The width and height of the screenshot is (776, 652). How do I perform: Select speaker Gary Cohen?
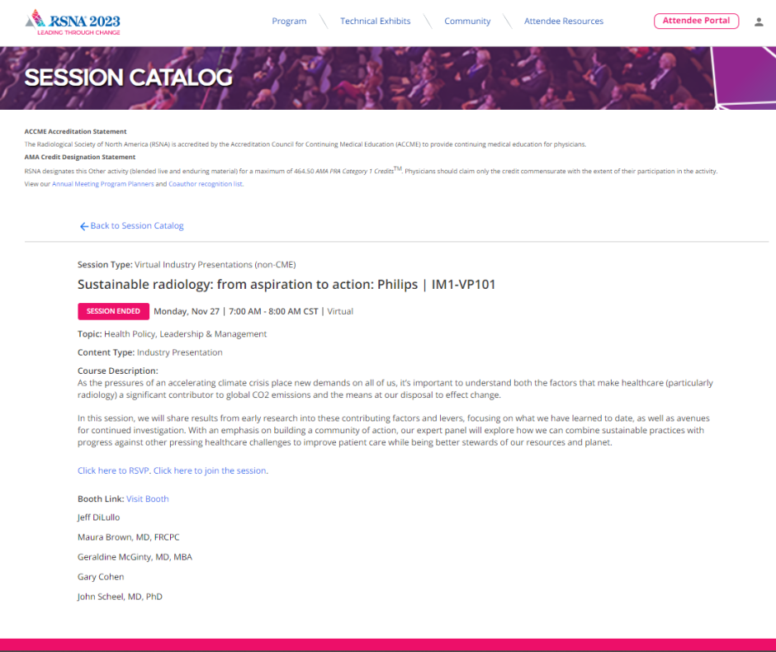point(101,577)
